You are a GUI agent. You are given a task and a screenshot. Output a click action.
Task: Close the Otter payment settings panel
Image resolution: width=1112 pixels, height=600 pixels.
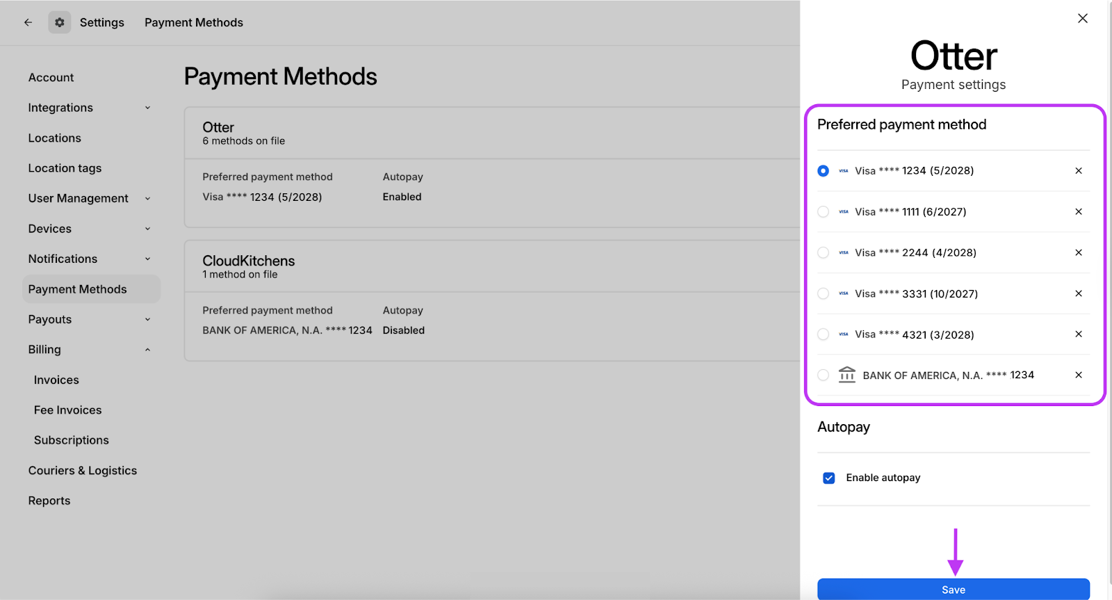point(1083,18)
